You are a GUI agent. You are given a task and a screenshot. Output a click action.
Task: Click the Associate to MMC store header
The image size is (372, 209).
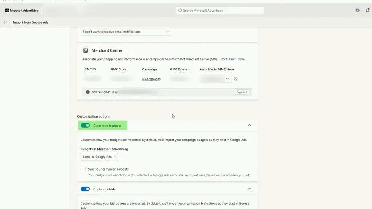coord(217,69)
